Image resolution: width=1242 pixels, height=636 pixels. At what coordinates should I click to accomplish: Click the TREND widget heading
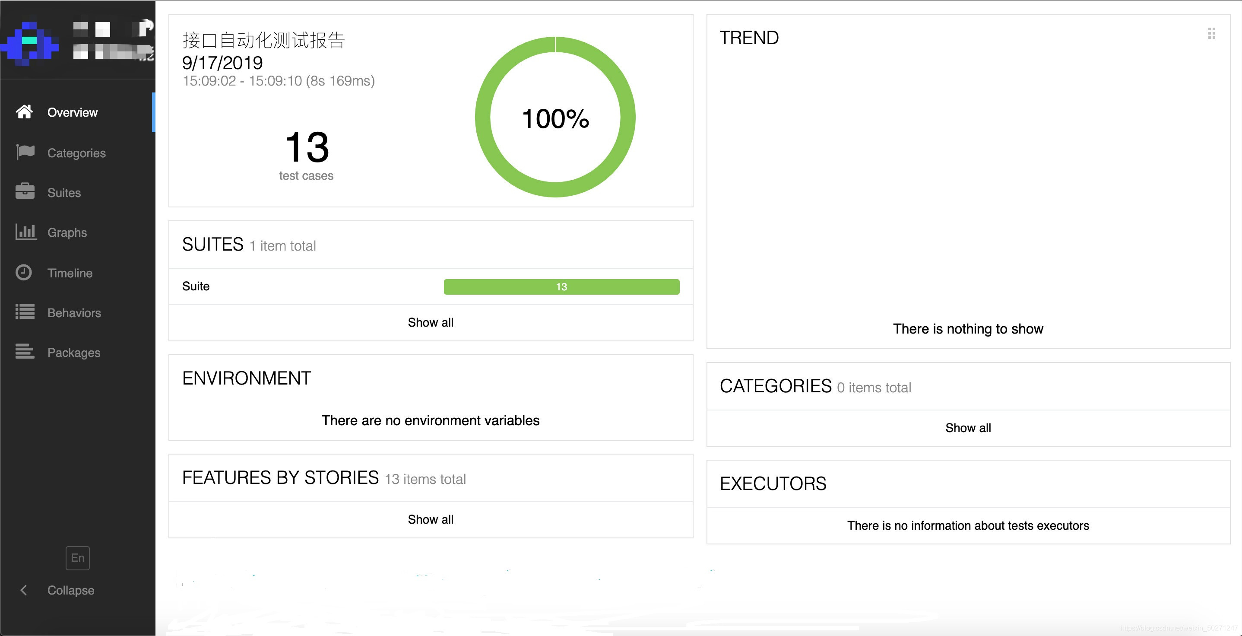(x=749, y=38)
